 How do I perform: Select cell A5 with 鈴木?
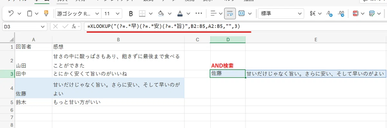(x=34, y=102)
